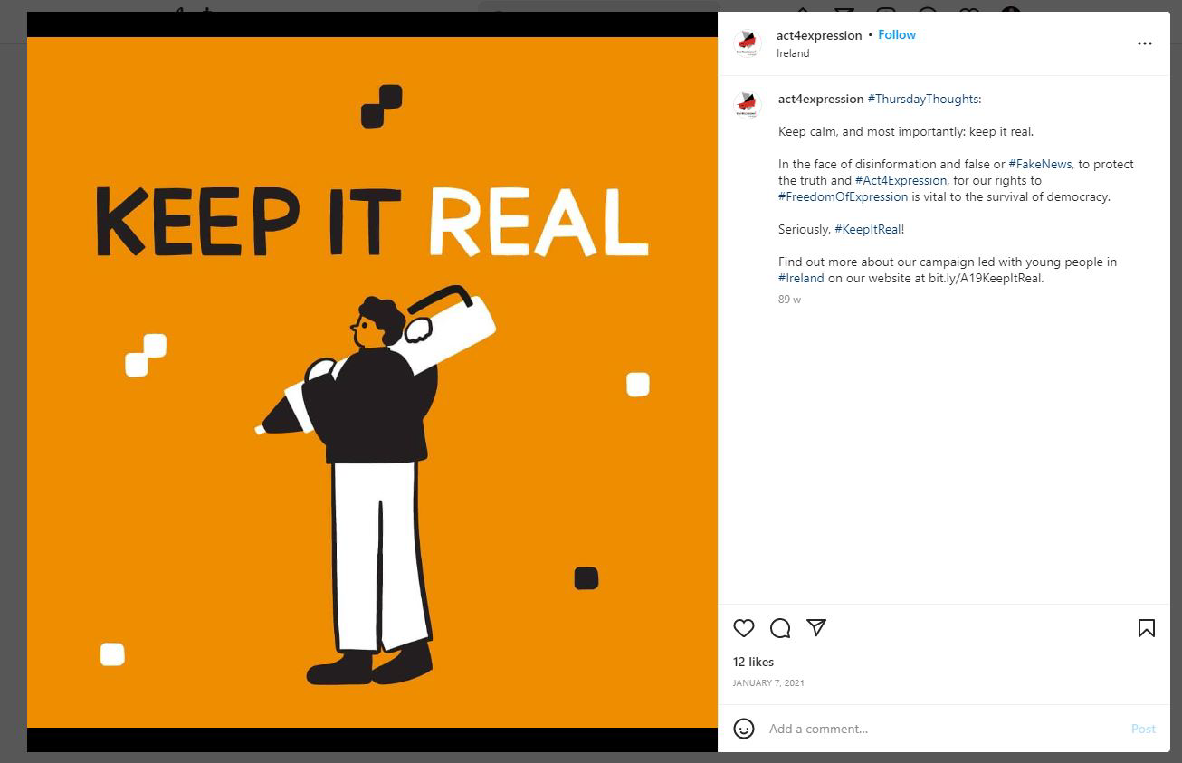The width and height of the screenshot is (1182, 763).
Task: Open the three-dot more options menu
Action: click(1145, 43)
